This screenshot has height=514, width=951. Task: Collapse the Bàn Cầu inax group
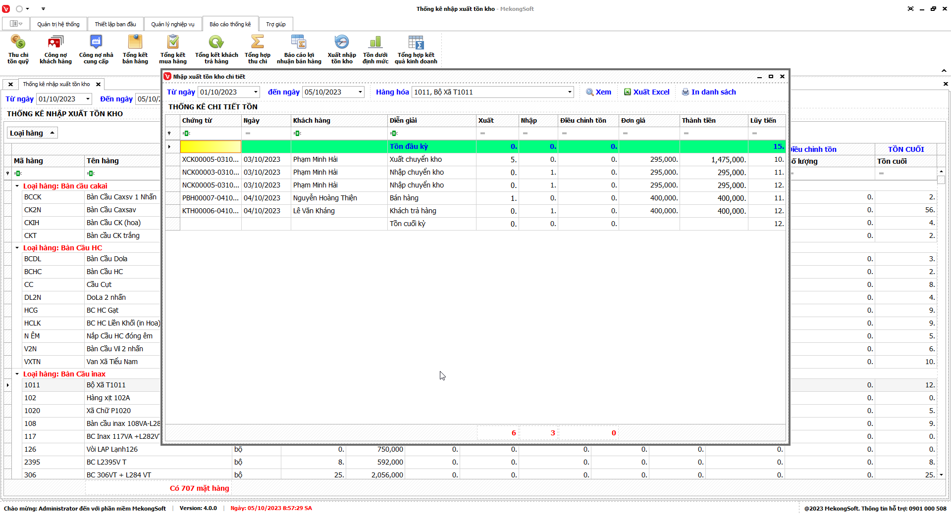17,374
